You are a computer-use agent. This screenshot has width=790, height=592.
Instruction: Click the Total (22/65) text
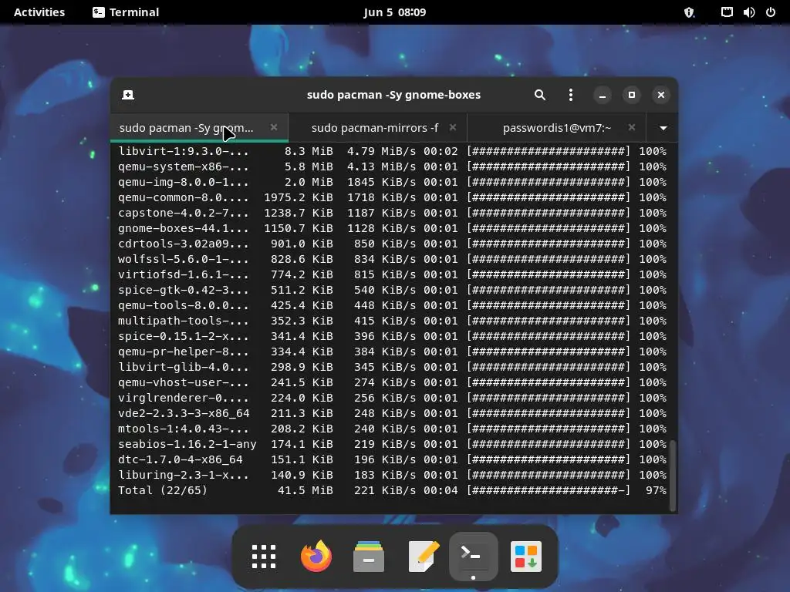click(163, 490)
